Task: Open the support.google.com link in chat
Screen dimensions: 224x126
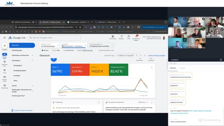Action: pyautogui.click(x=191, y=112)
